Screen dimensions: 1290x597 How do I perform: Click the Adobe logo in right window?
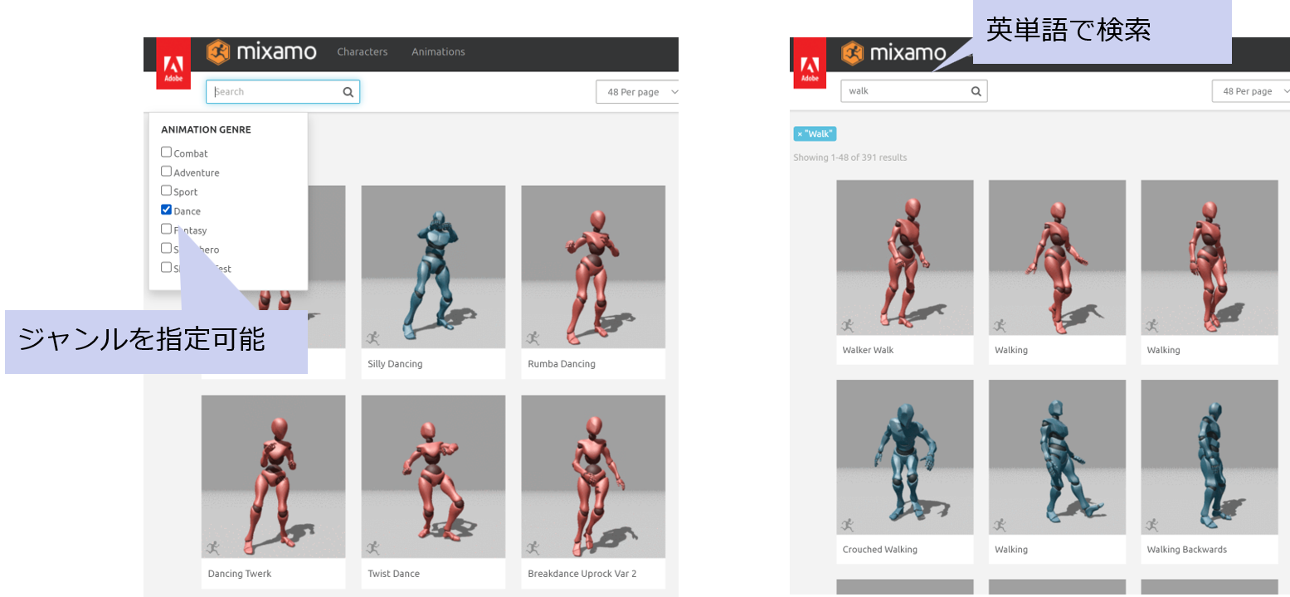[809, 63]
